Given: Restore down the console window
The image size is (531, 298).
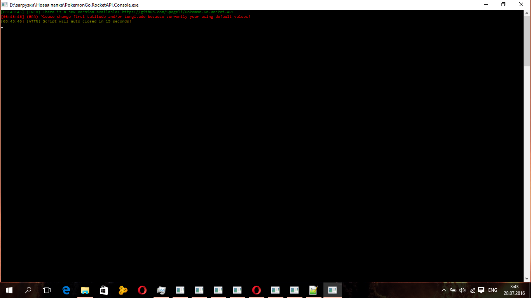Looking at the screenshot, I should 503,5.
